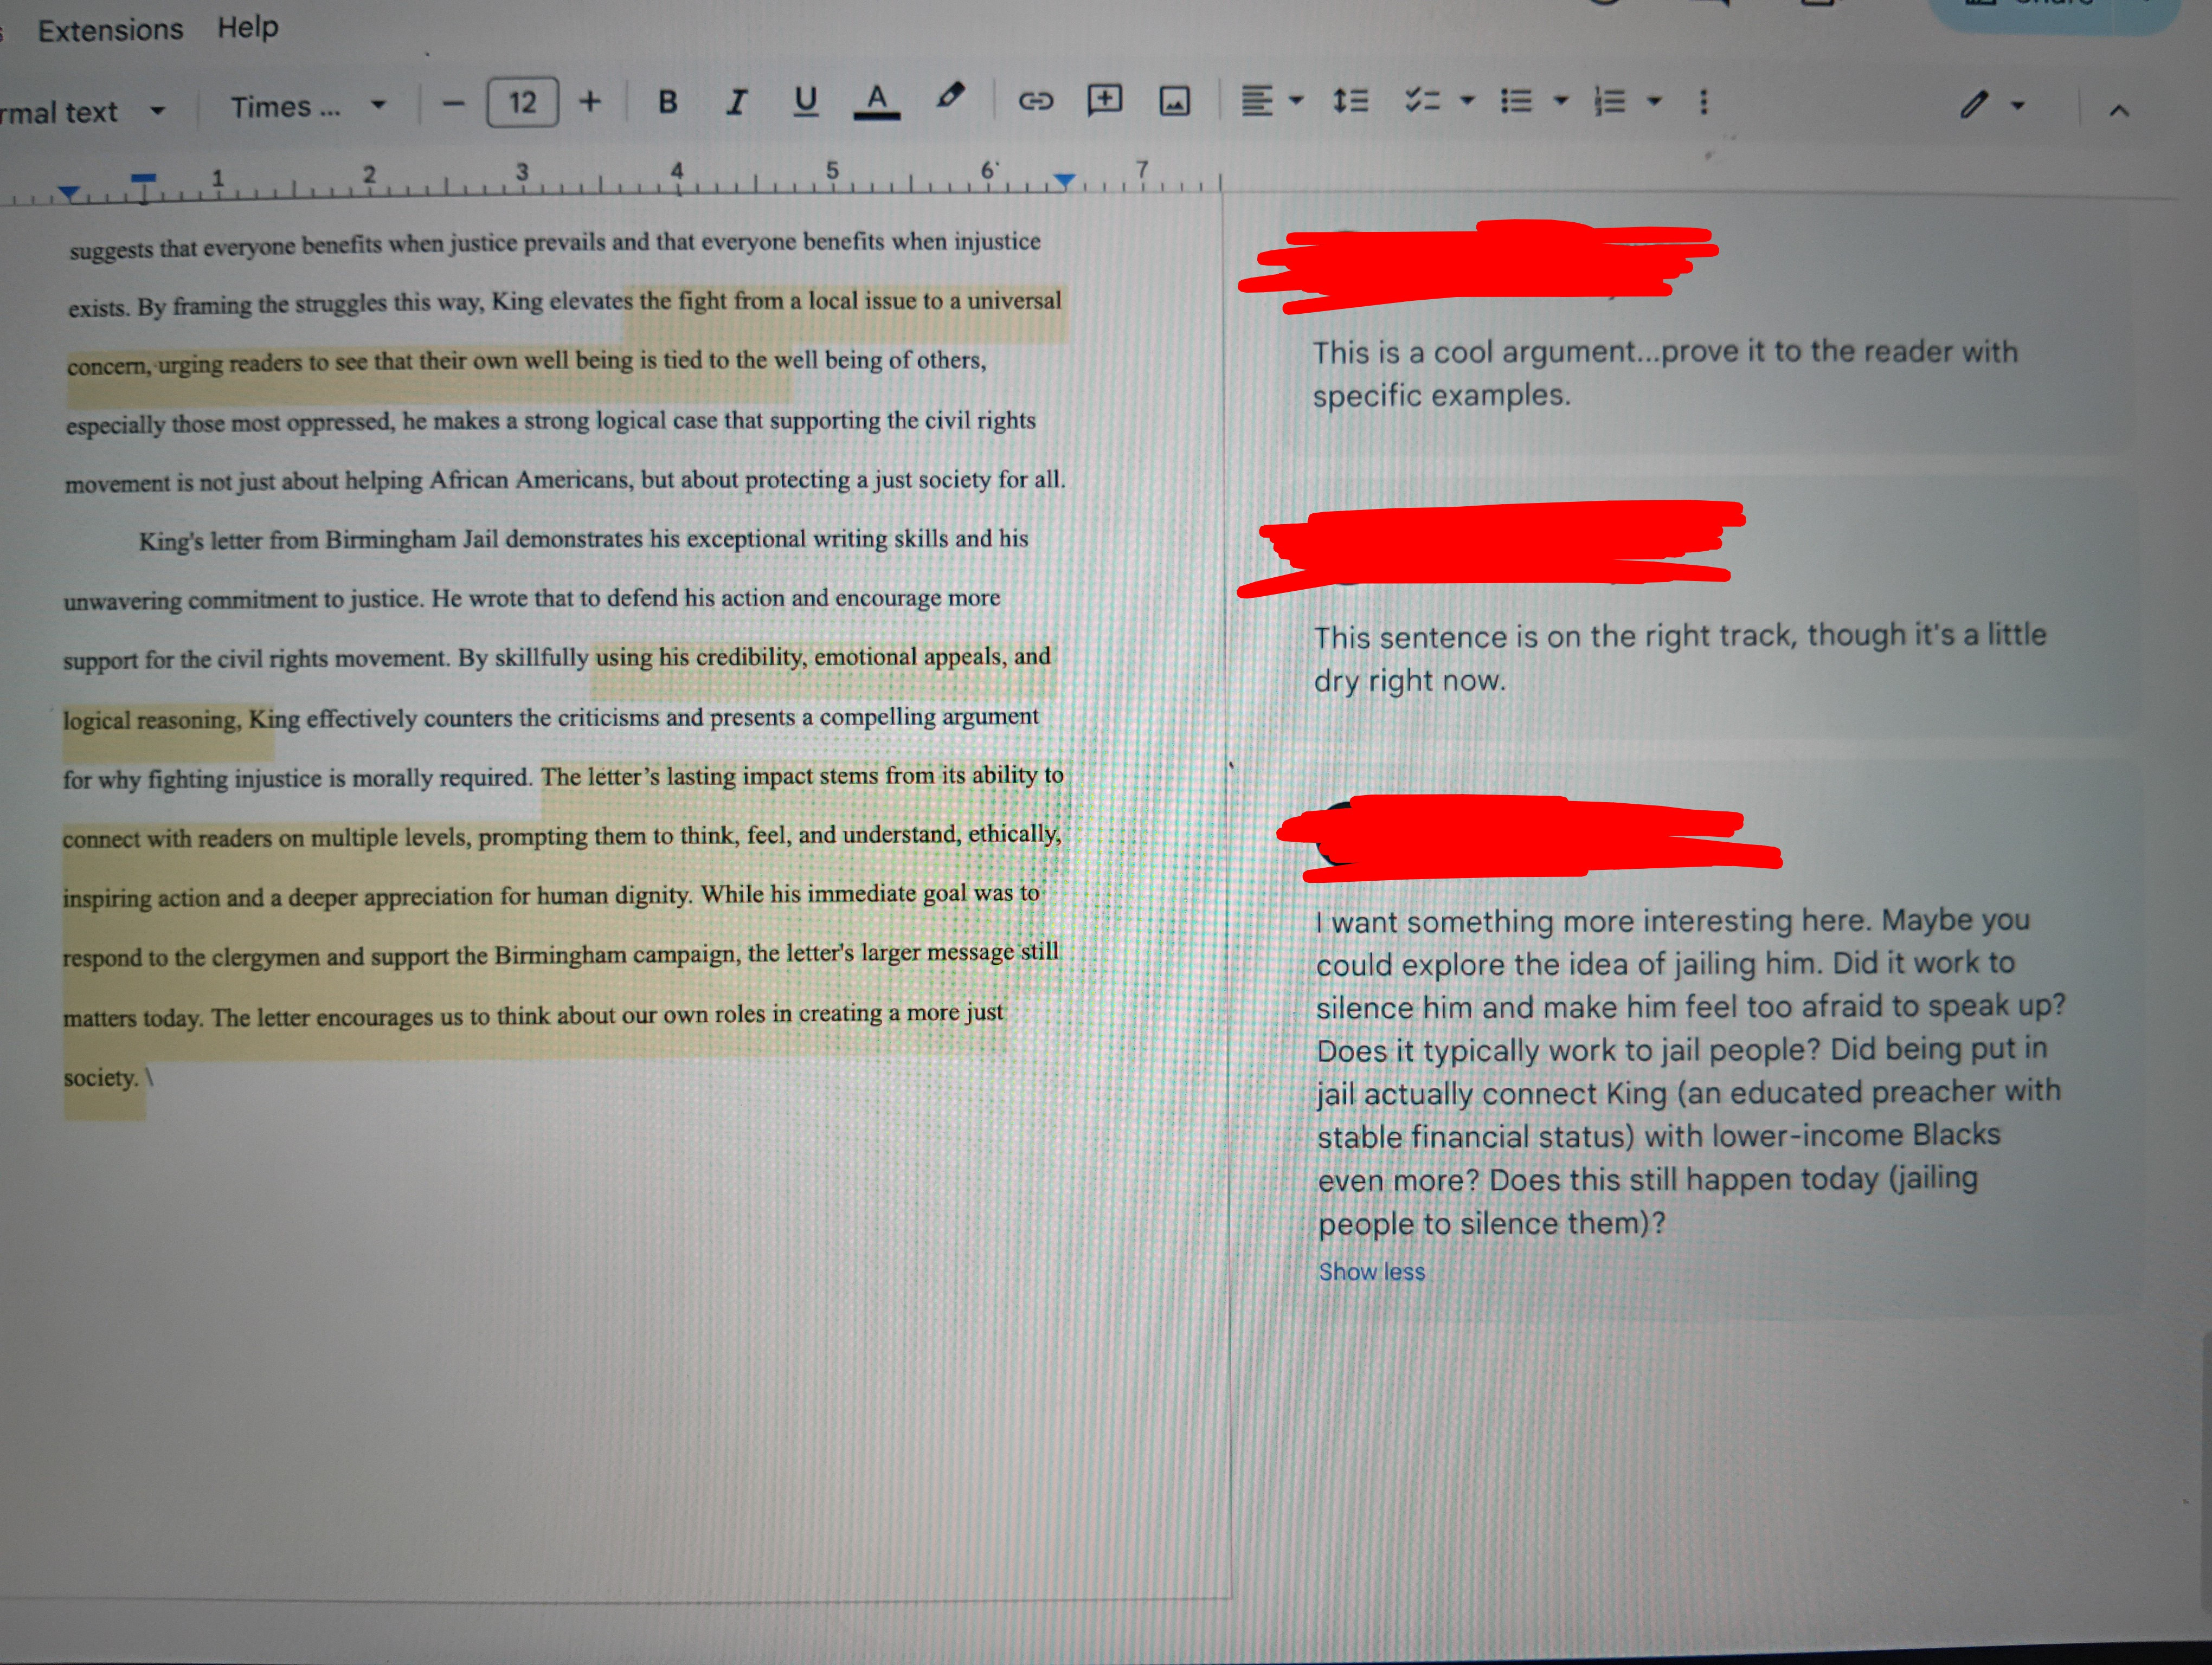Open the text color picker
The width and height of the screenshot is (2212, 1665).
coord(876,101)
